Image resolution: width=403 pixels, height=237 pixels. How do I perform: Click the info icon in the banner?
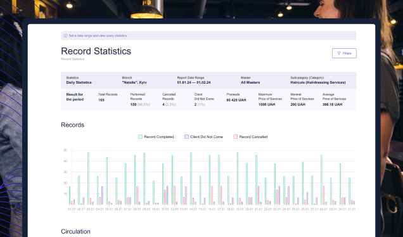coord(65,35)
